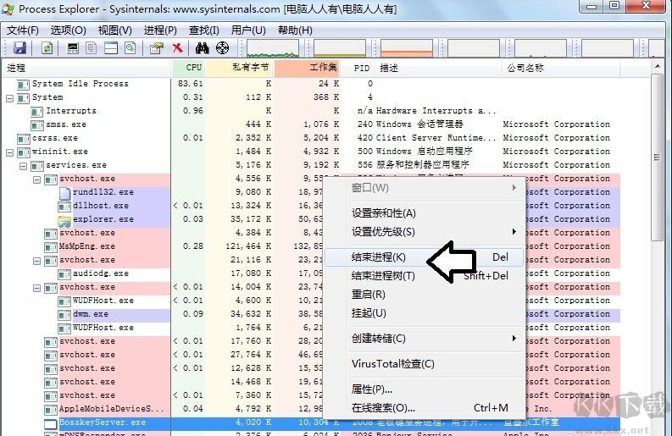Click the green CPU usage mini graph

273,48
